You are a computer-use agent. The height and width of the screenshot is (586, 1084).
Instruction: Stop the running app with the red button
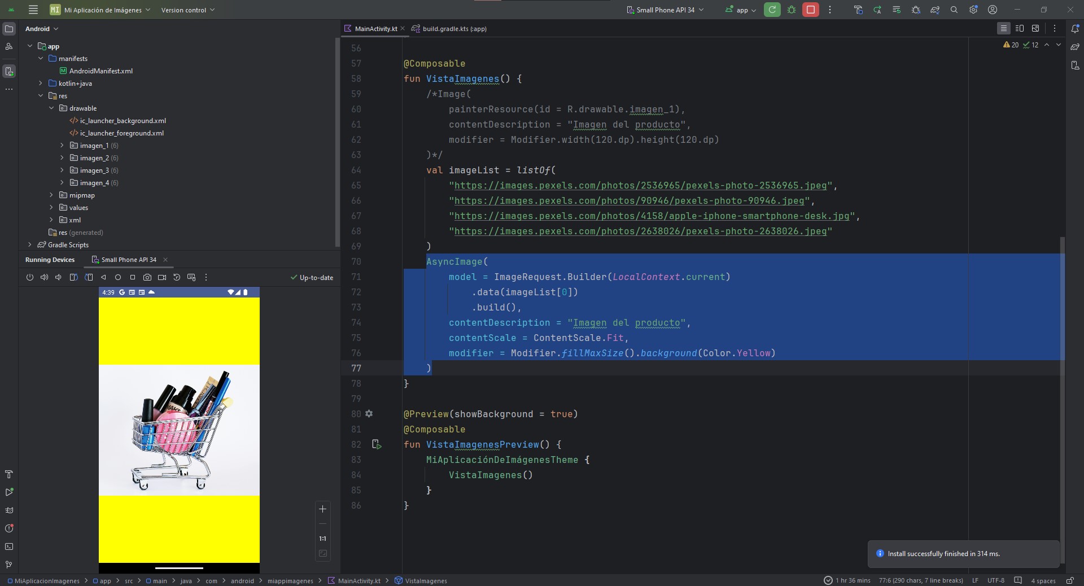point(810,10)
